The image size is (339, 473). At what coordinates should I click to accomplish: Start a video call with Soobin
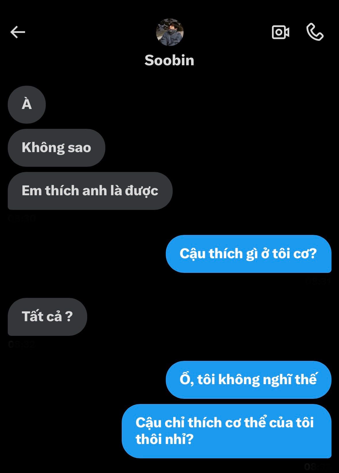281,32
